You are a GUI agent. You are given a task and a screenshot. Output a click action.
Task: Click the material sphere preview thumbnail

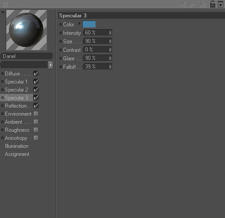pyautogui.click(x=27, y=30)
